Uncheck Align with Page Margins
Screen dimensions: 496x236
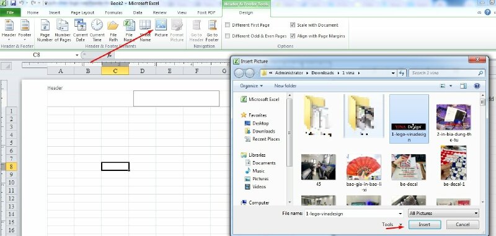click(293, 36)
